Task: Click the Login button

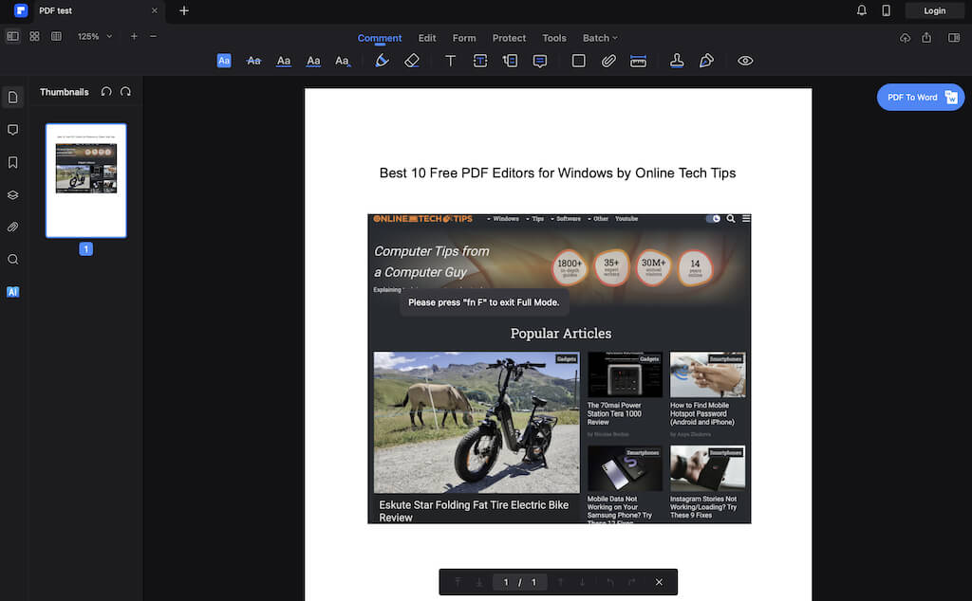Action: [x=934, y=10]
